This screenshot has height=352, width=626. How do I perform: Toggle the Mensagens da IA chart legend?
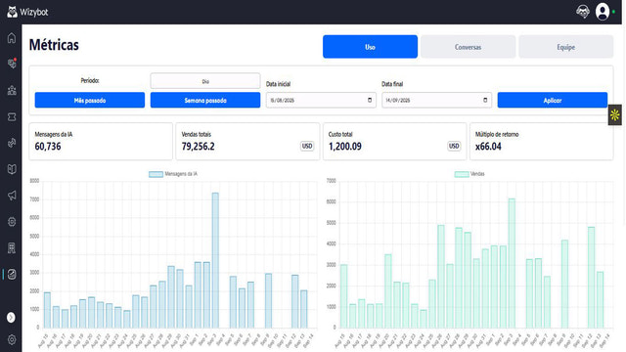173,174
